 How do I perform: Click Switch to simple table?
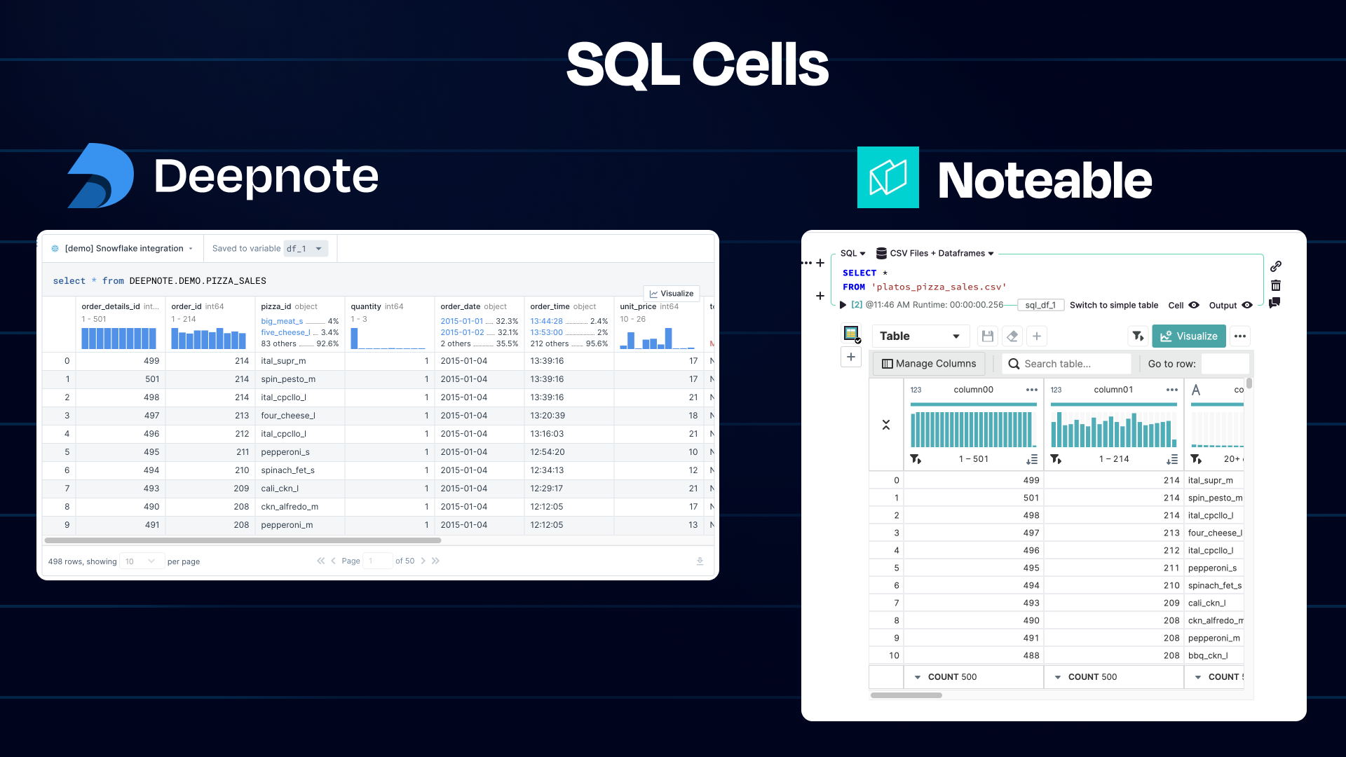1114,305
